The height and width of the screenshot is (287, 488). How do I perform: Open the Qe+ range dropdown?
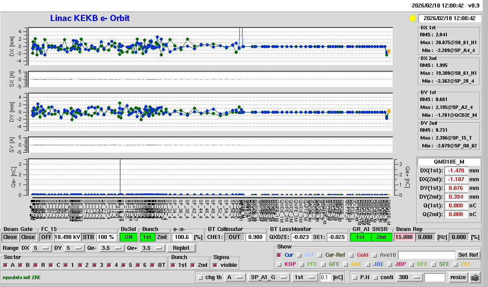[x=151, y=248]
